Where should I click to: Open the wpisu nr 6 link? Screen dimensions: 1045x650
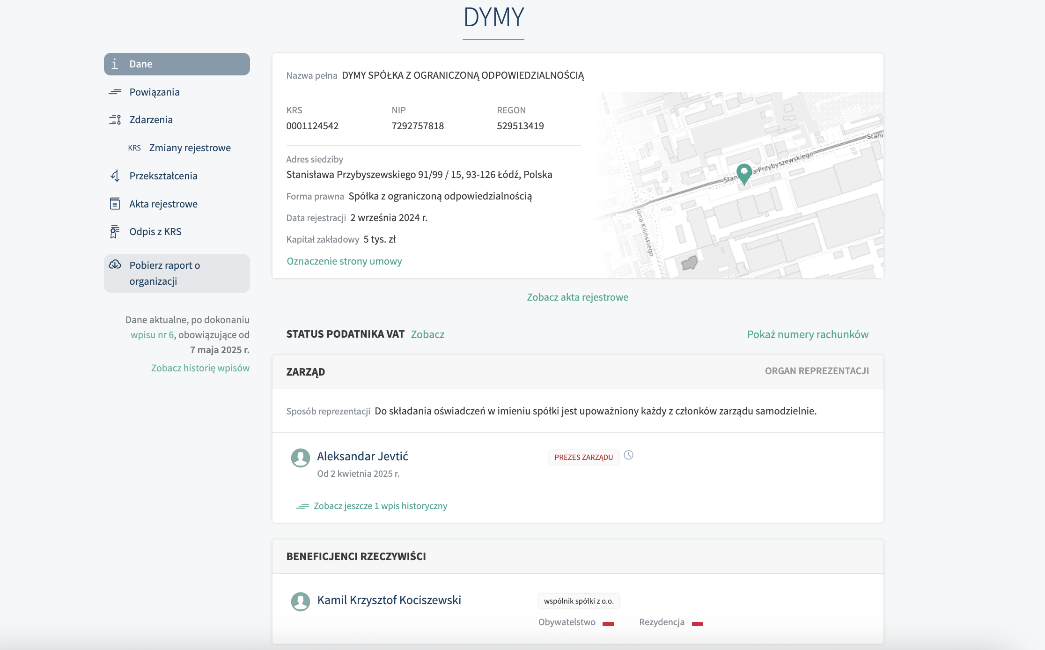tap(152, 335)
